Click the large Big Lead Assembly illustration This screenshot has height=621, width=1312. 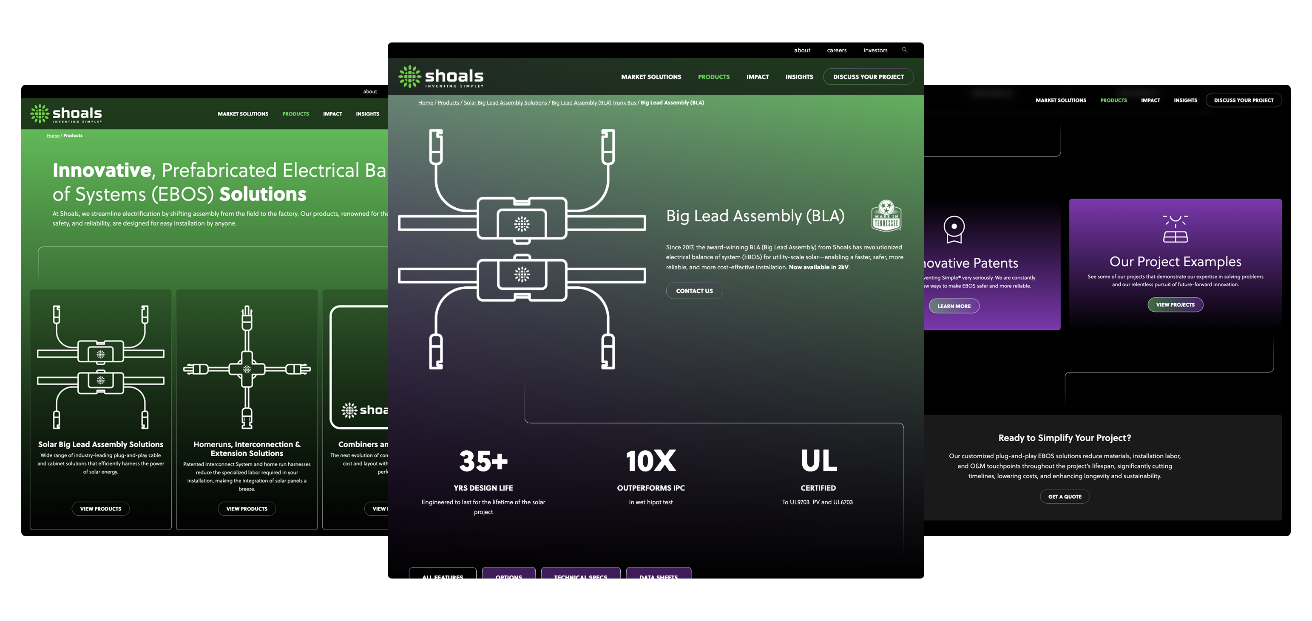[x=522, y=249]
